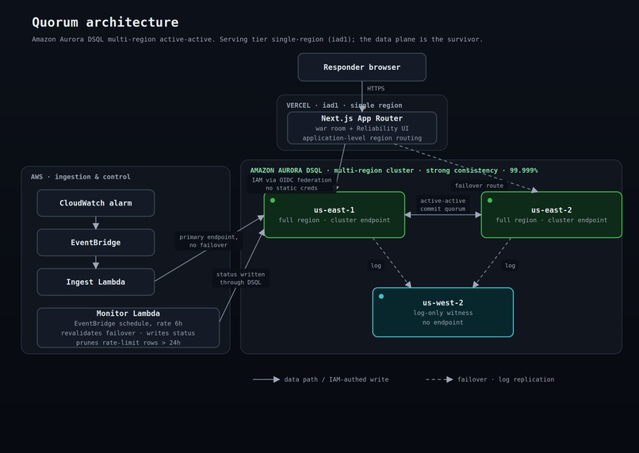Screen dimensions: 639x453
Task: Click 'prunes rate-limit rows > 24h' text
Action: (x=128, y=343)
